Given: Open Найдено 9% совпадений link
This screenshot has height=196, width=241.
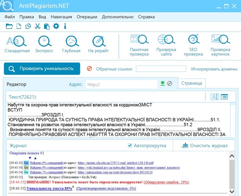Looking at the screenshot, I should pyautogui.click(x=46, y=168).
